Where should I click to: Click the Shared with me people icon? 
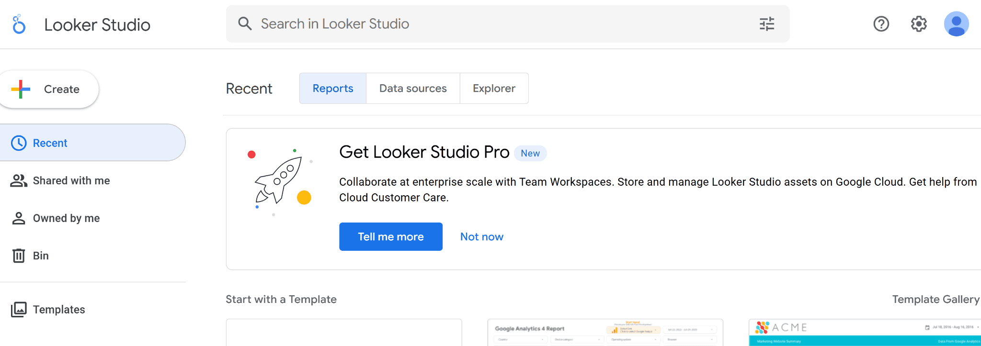(x=19, y=180)
